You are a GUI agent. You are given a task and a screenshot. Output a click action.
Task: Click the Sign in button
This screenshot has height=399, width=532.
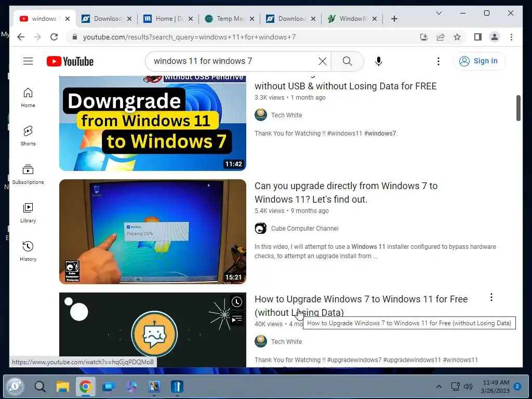click(478, 61)
